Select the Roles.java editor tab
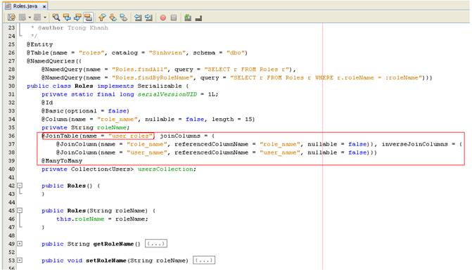 coord(25,6)
